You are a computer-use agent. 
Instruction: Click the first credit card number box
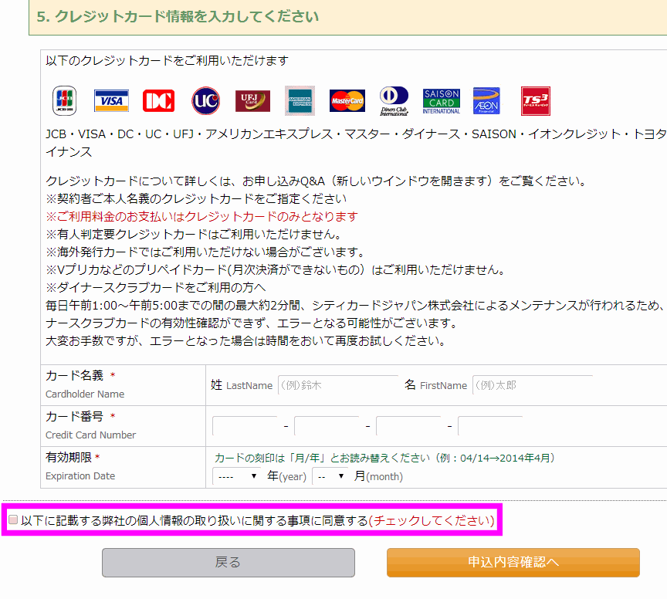pyautogui.click(x=245, y=426)
